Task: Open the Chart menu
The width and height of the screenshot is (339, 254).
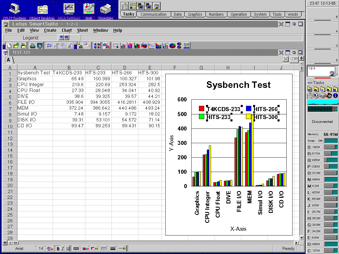Action: click(67, 30)
